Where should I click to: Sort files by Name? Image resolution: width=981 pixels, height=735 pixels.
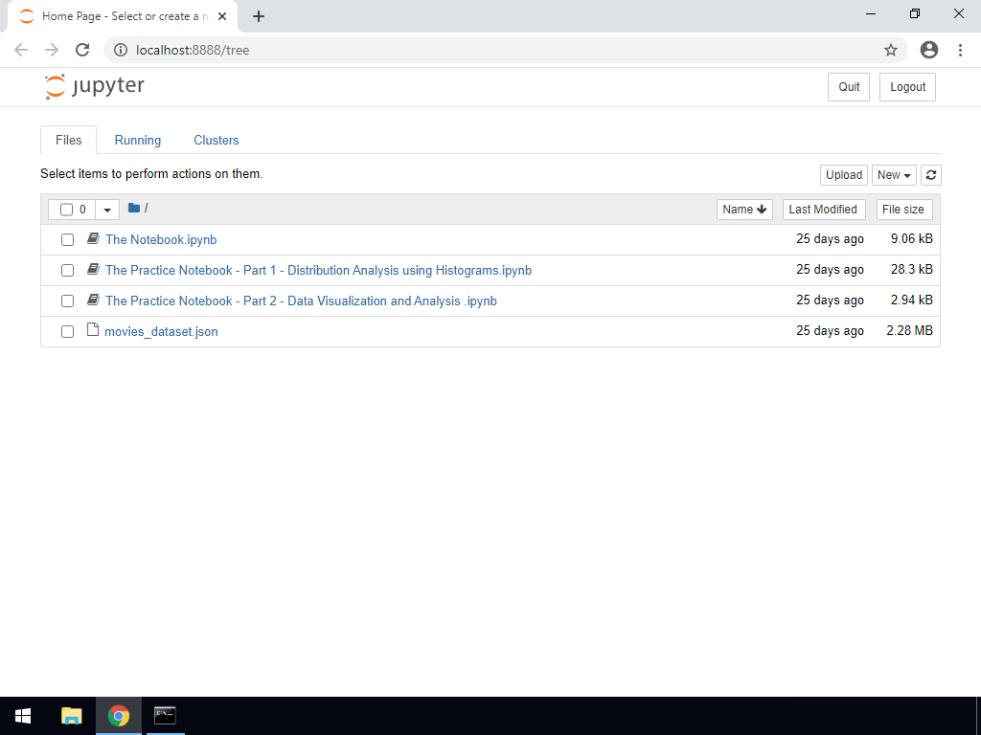coord(744,210)
